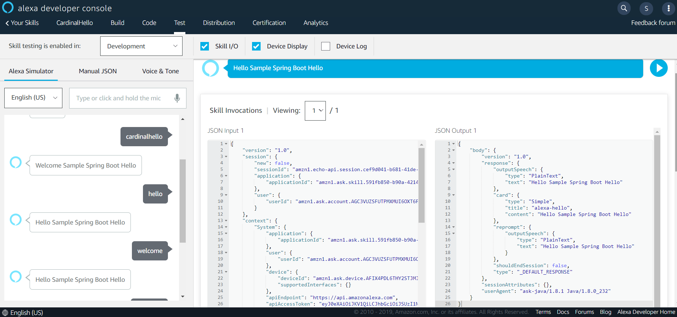Open the English (US) locale dropdown

(x=33, y=98)
